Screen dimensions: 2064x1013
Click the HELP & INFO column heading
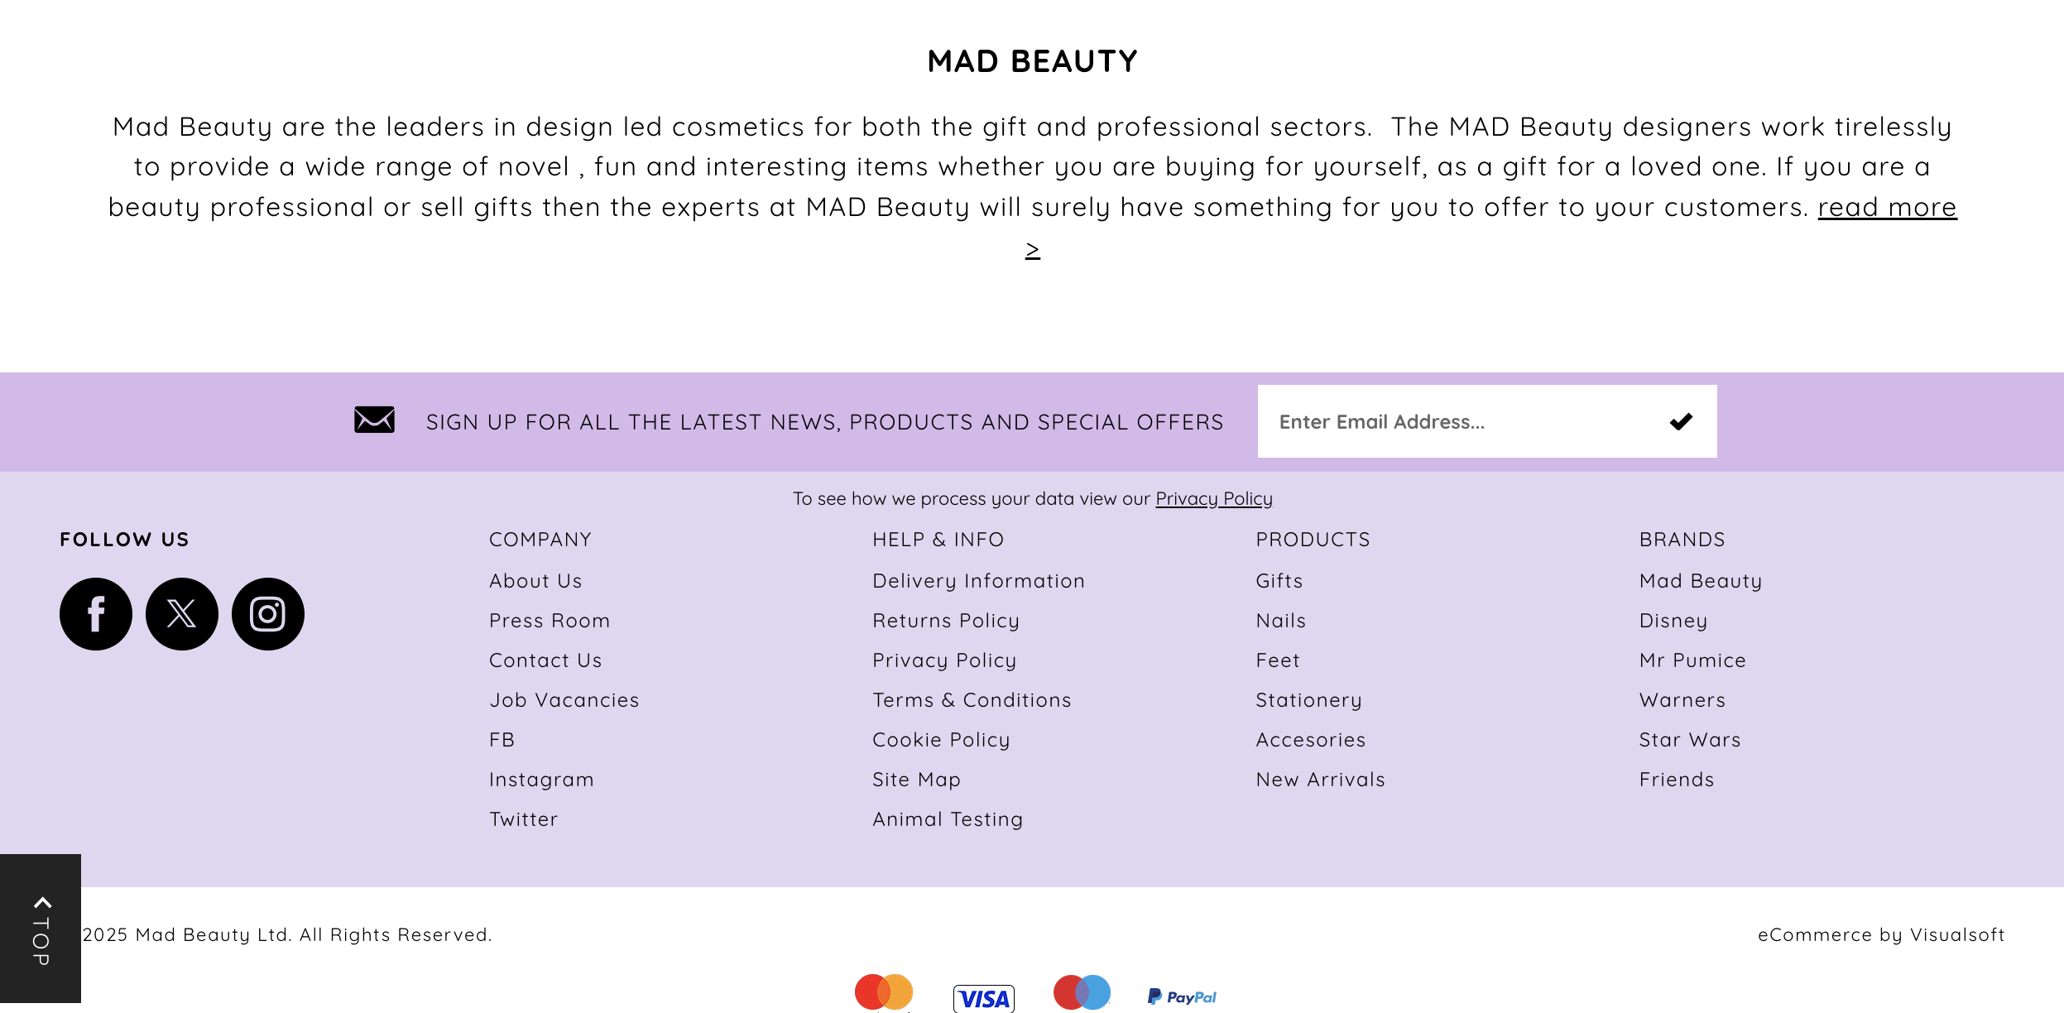938,540
